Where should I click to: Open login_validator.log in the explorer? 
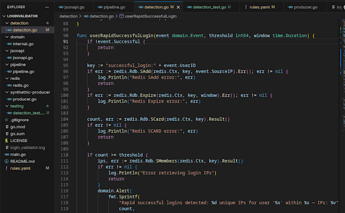(x=28, y=148)
